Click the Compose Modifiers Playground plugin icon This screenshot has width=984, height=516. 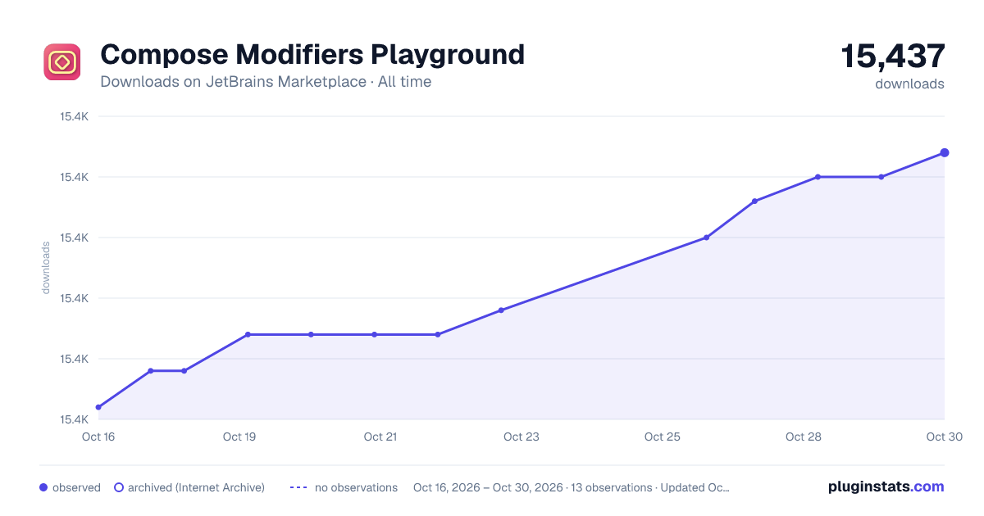62,62
